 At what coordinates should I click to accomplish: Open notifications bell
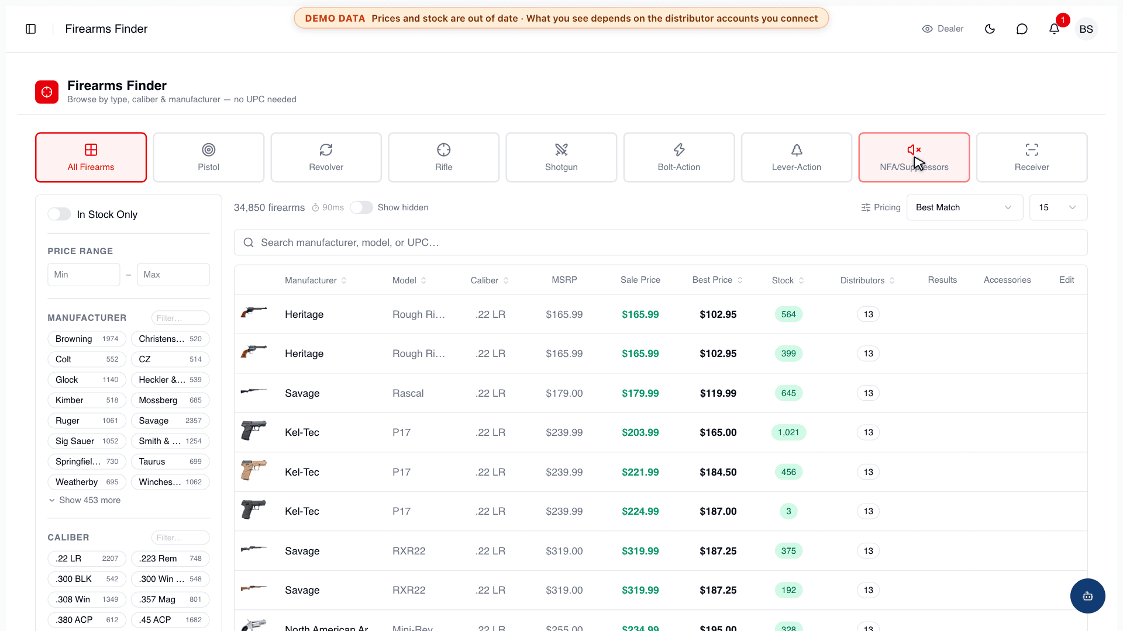[1054, 29]
